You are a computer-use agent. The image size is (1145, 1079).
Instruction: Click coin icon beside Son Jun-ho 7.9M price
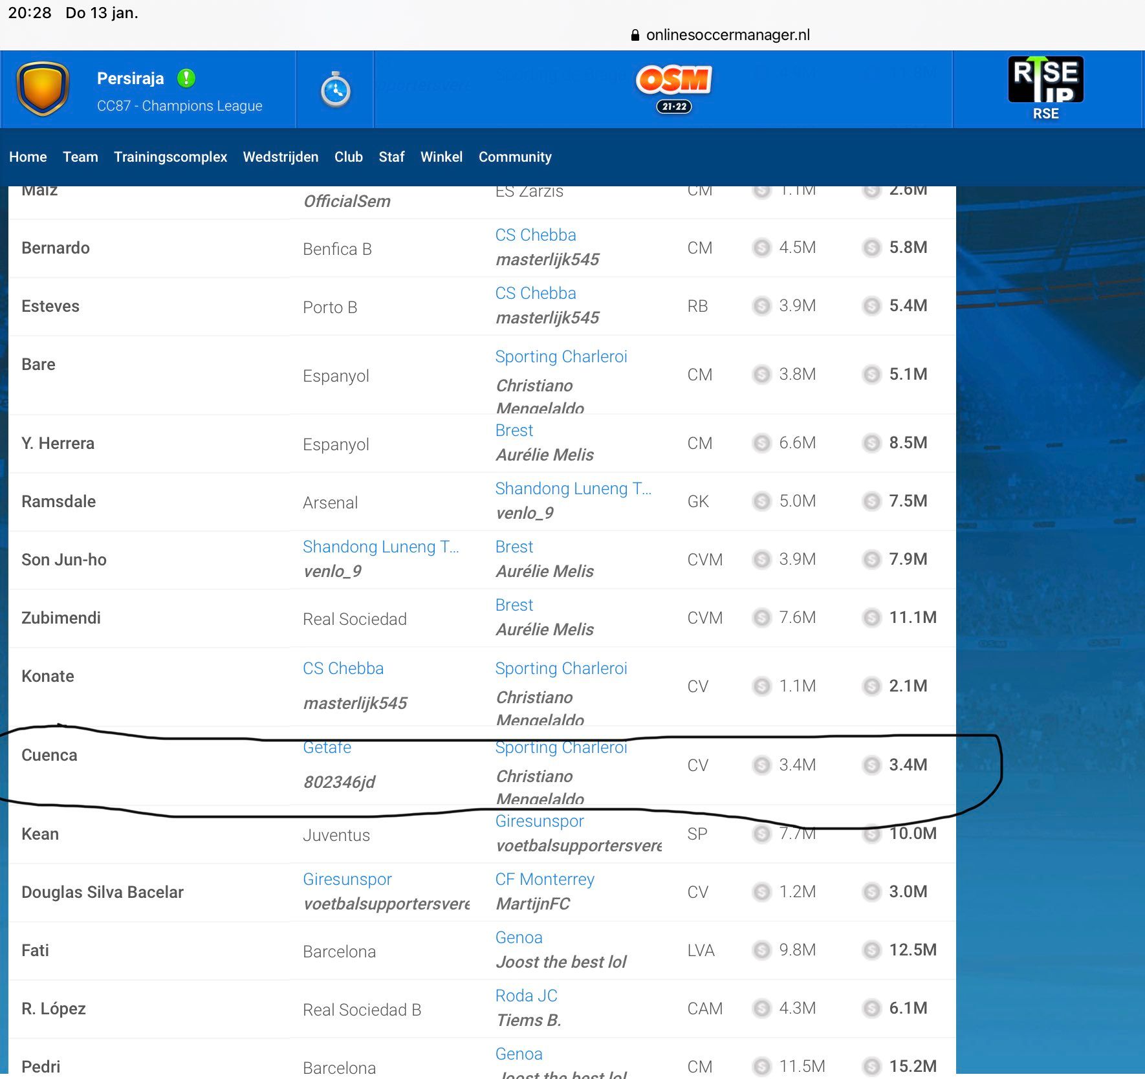872,560
